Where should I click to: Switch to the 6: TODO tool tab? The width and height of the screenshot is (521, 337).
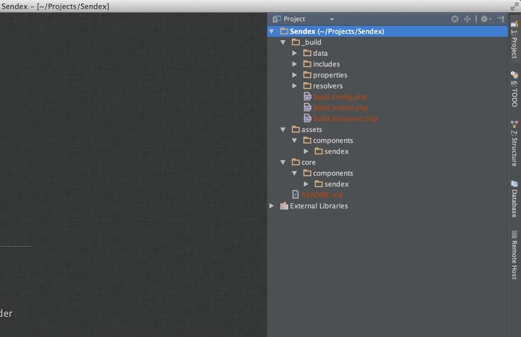(514, 89)
